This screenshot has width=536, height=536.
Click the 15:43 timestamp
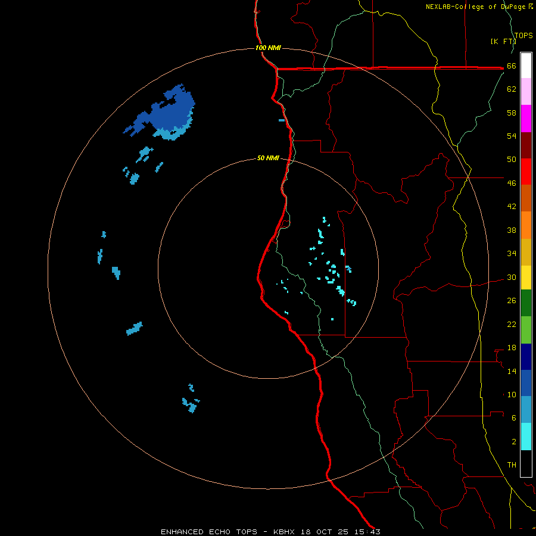tap(367, 532)
